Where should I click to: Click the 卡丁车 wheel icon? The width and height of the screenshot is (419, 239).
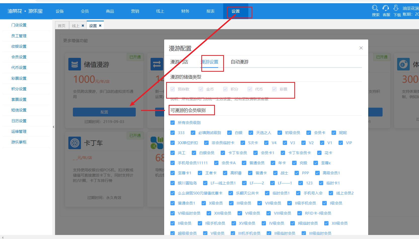click(x=75, y=143)
